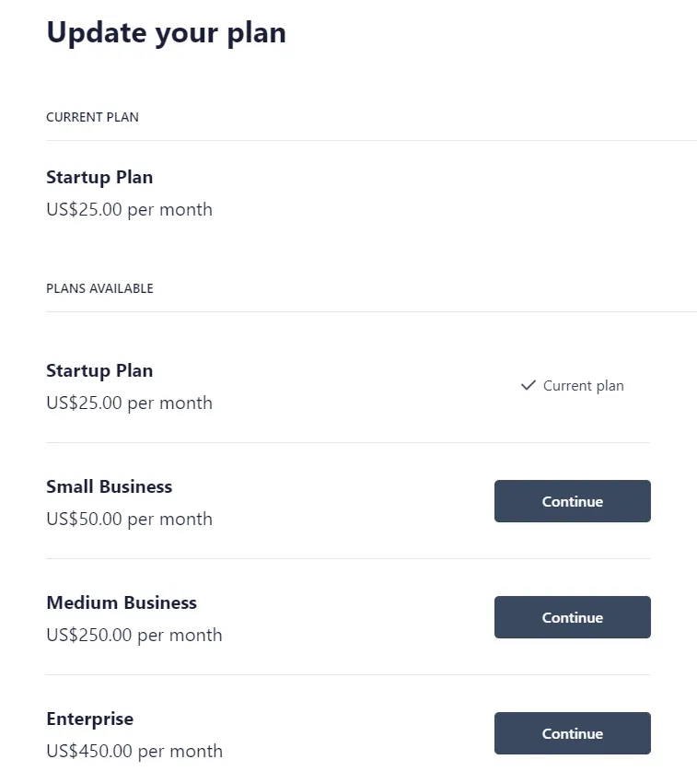This screenshot has width=697, height=783.
Task: Click the Small Business plan name
Action: [109, 486]
